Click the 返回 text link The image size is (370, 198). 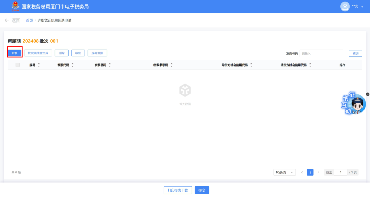(x=16, y=20)
